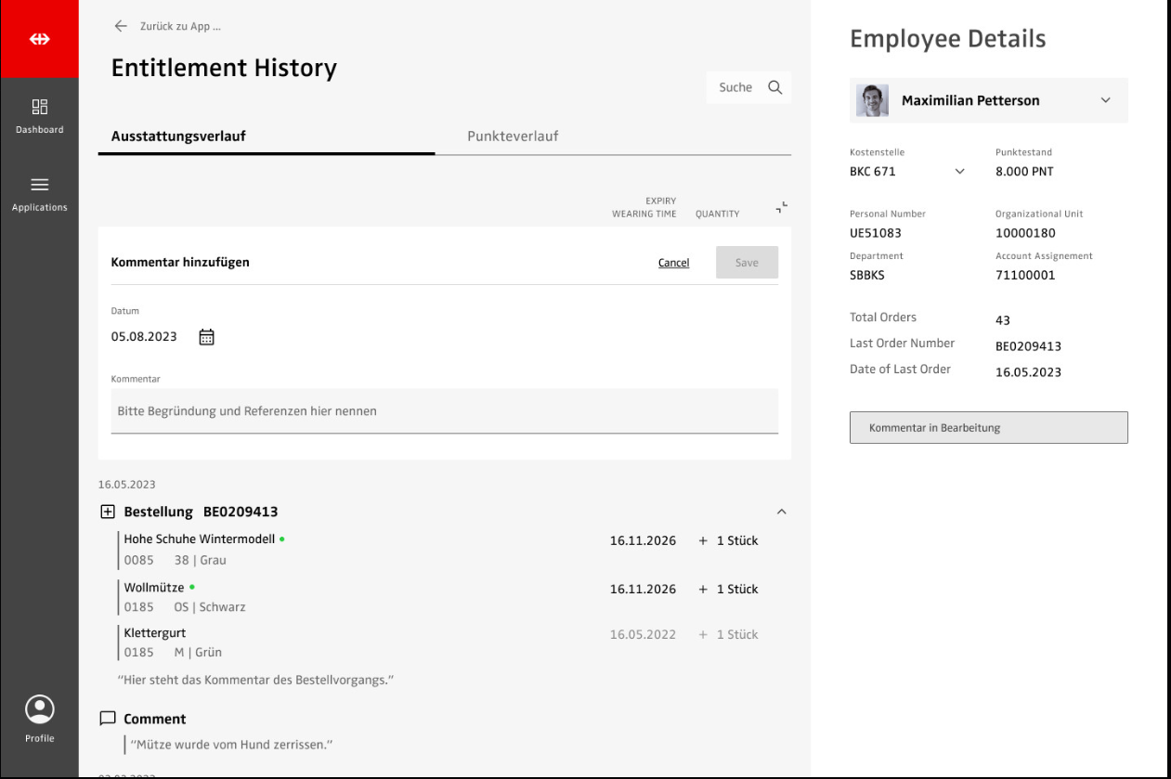Screen dimensions: 1171x779
Task: Select the Ausstattungsverlauf tab
Action: click(x=178, y=136)
